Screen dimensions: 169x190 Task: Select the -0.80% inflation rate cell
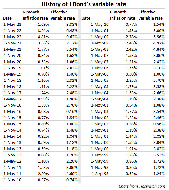point(43,124)
